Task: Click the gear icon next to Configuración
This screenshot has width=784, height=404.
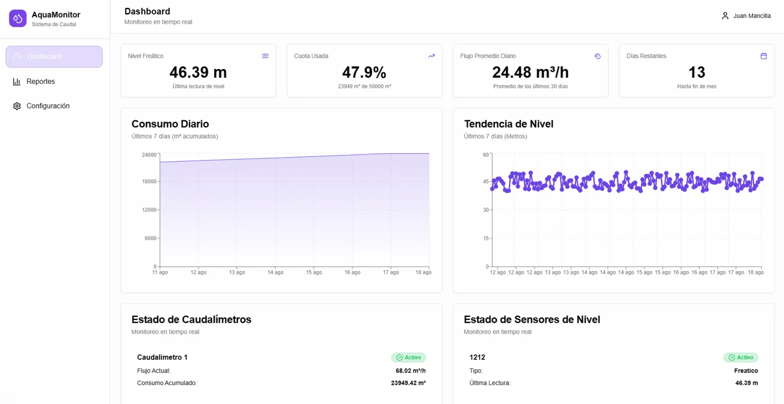Action: tap(17, 106)
